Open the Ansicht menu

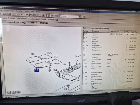pos(19,11)
